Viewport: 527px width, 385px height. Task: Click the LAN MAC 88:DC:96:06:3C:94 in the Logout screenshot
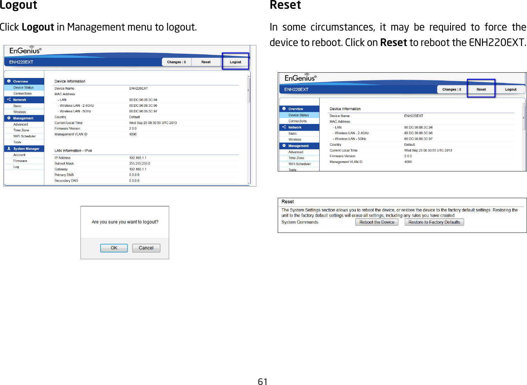[143, 100]
